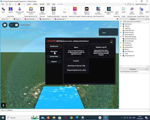The height and width of the screenshot is (120, 150).
Task: Click the play button in quick toolbar
Action: [16, 4]
